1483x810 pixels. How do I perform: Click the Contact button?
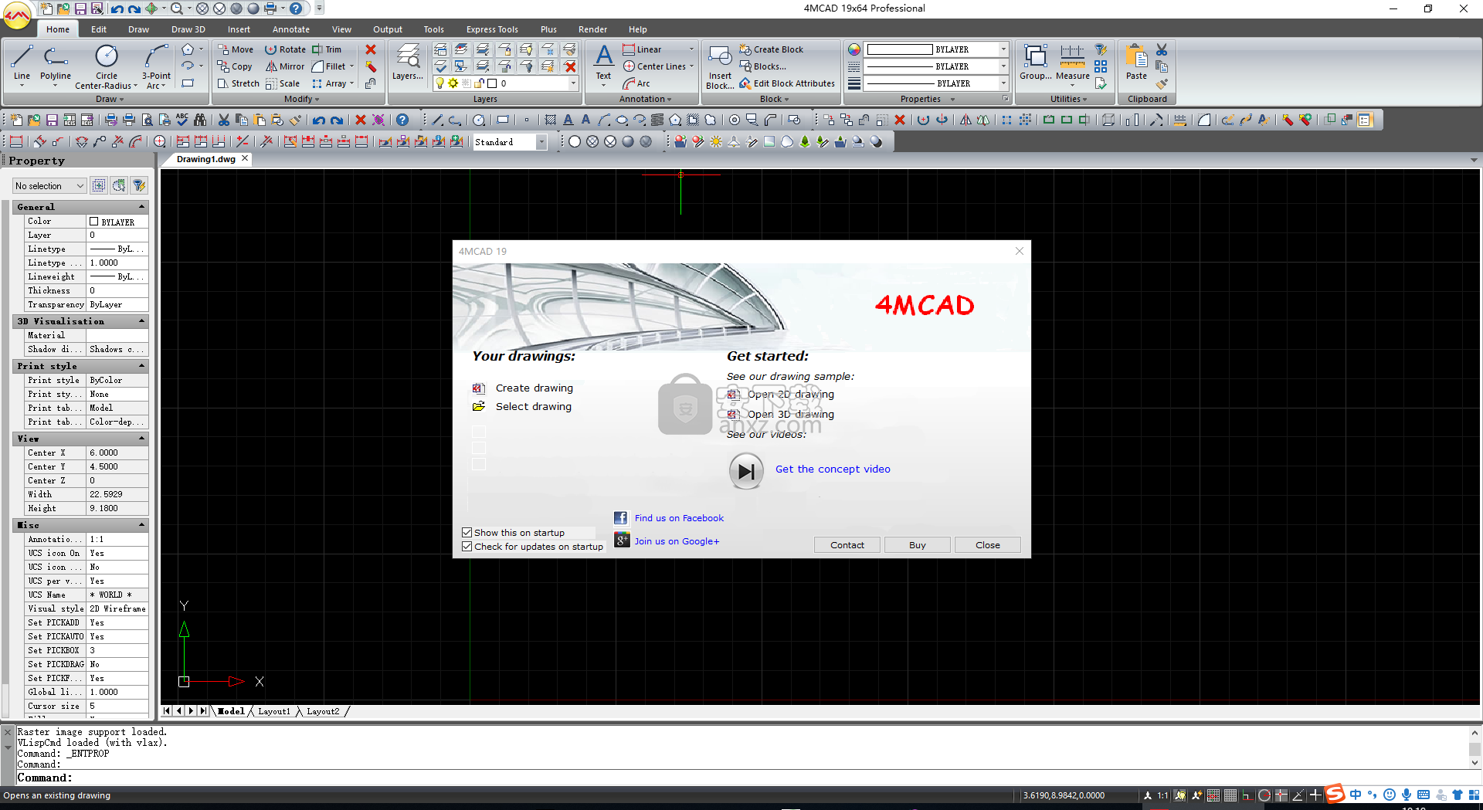(847, 545)
